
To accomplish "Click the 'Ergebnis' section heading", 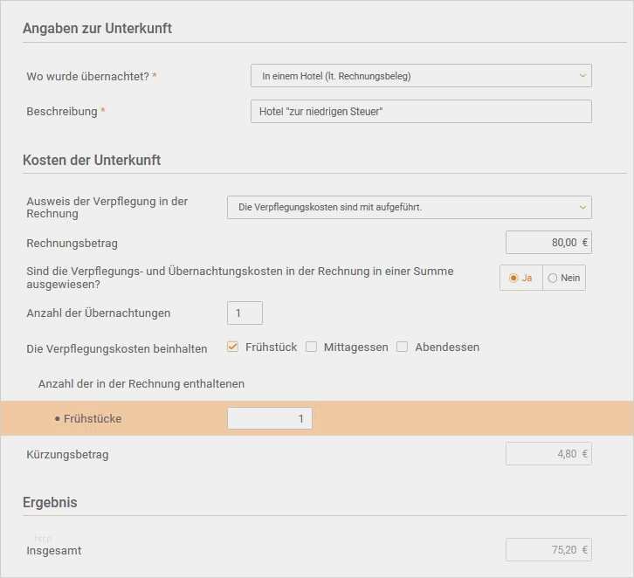I will click(50, 502).
